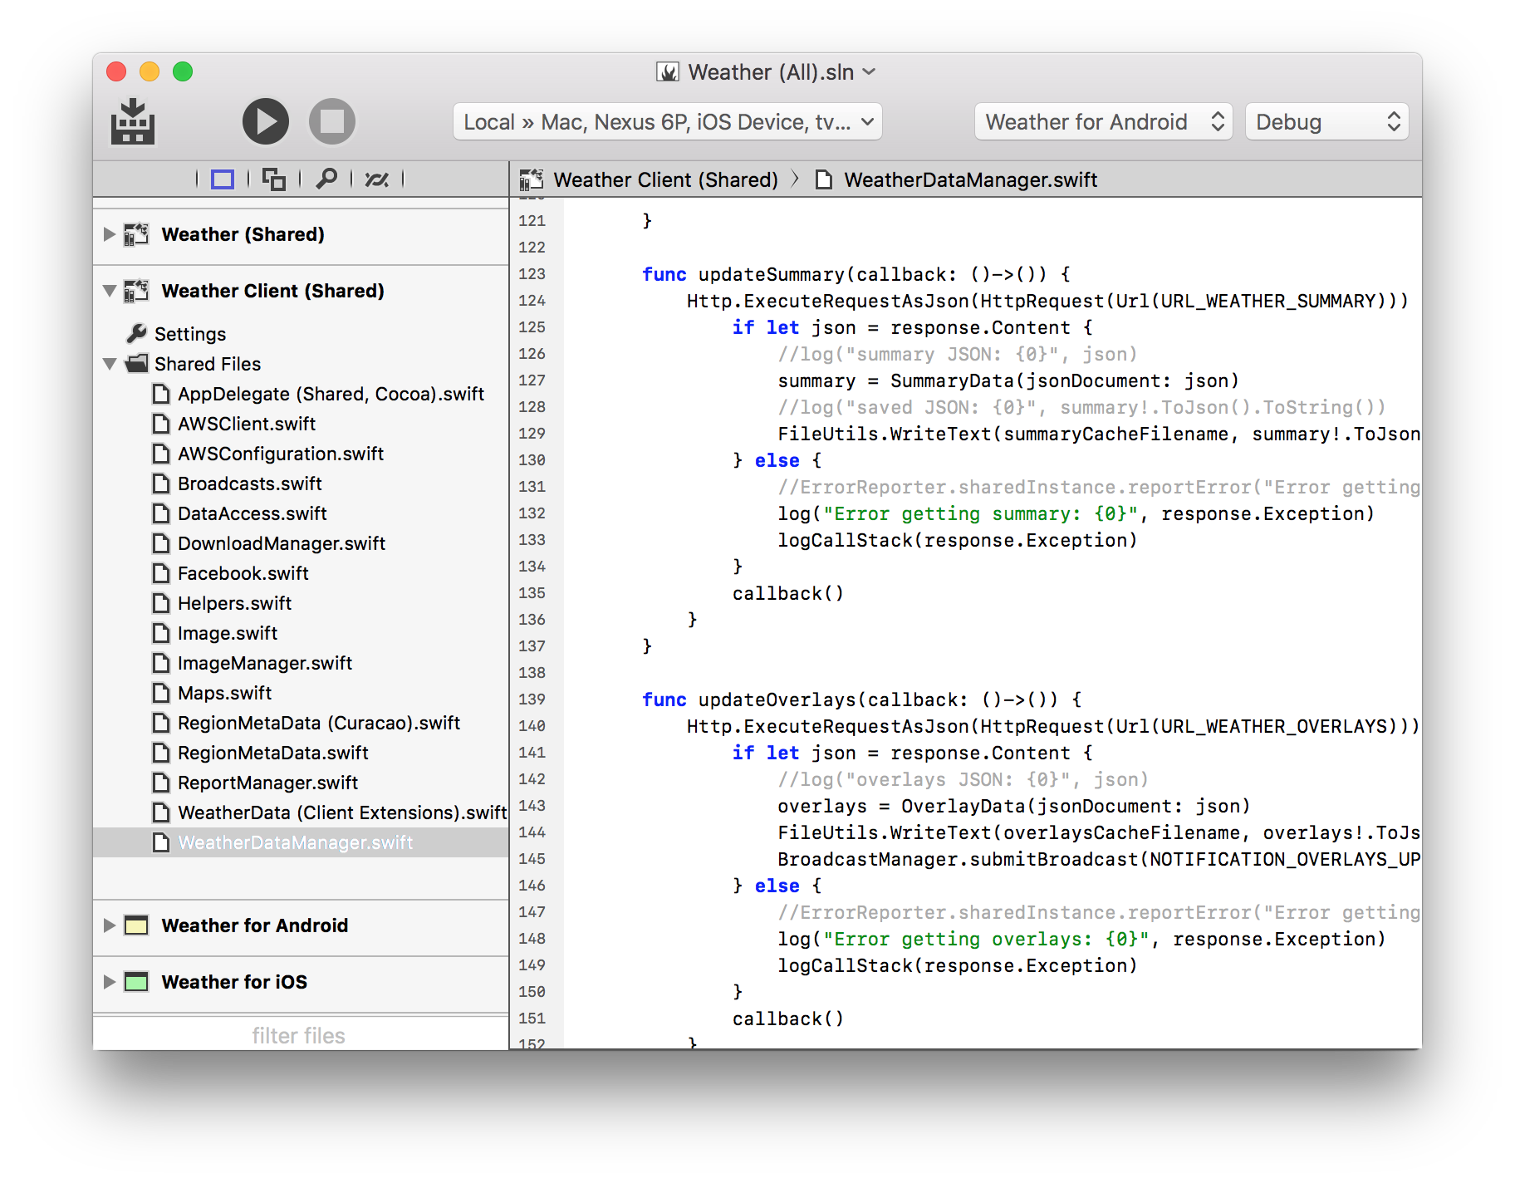Run the project with the Play button
The image size is (1515, 1183).
[266, 122]
